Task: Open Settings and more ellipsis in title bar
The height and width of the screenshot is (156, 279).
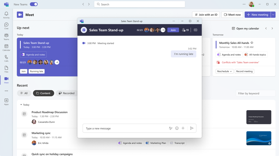Action: [x=244, y=4]
